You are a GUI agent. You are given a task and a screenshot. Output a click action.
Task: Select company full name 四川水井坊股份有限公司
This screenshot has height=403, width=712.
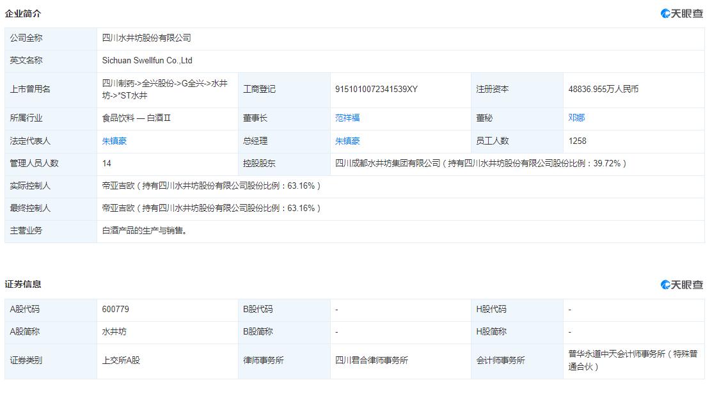[146, 38]
